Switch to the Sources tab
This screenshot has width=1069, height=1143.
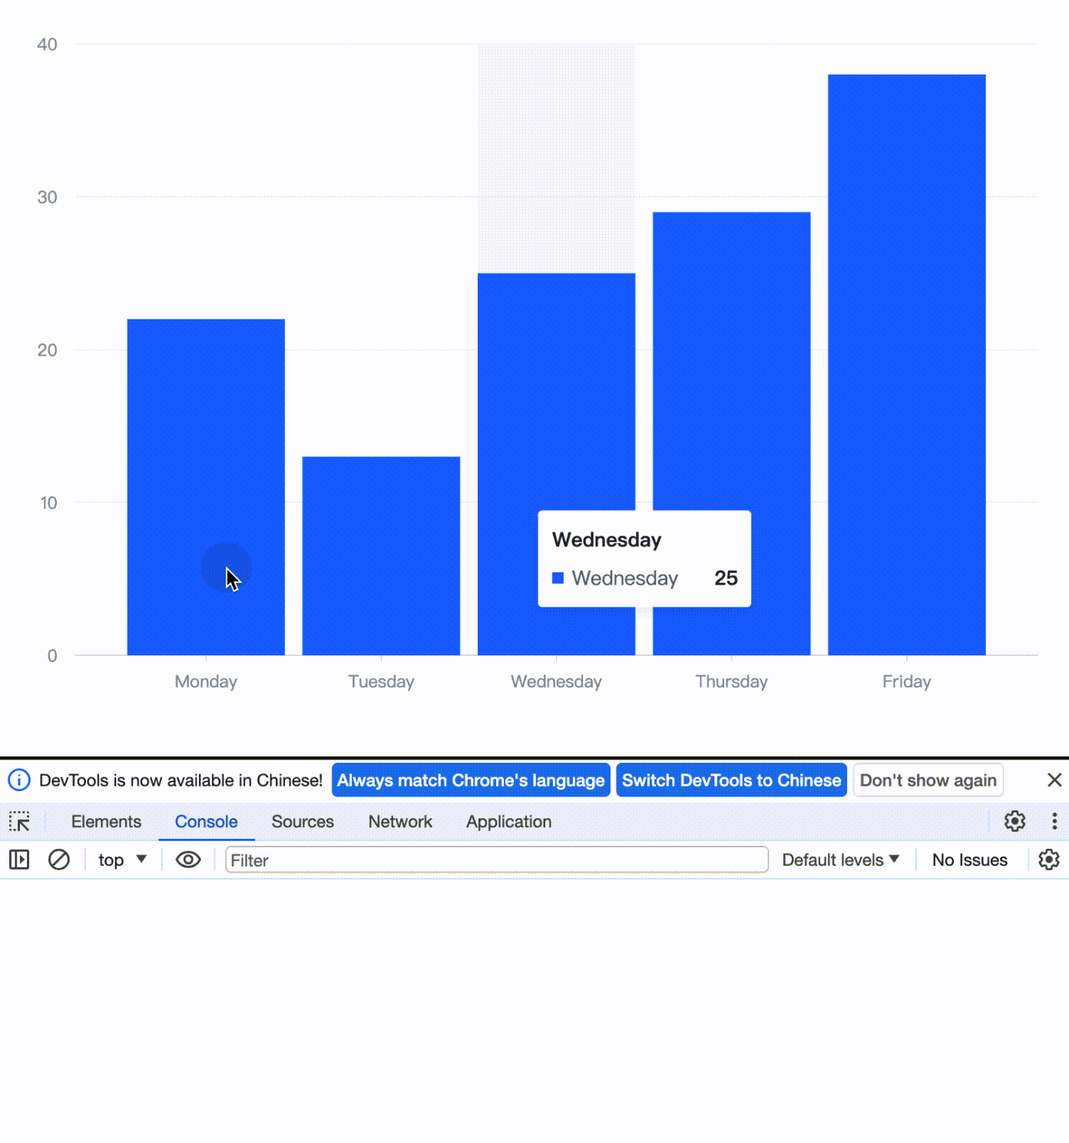click(303, 821)
